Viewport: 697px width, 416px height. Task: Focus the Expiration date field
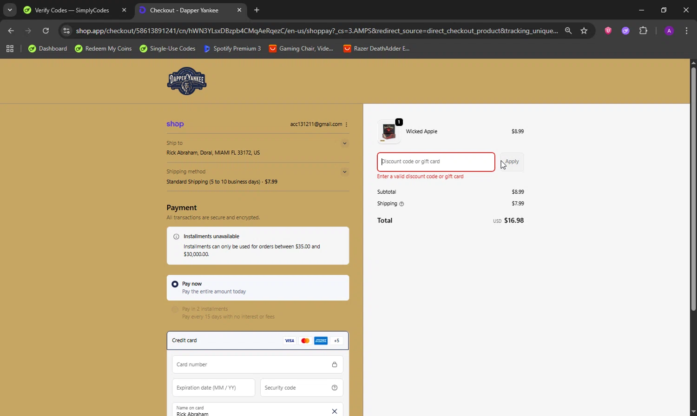point(213,388)
